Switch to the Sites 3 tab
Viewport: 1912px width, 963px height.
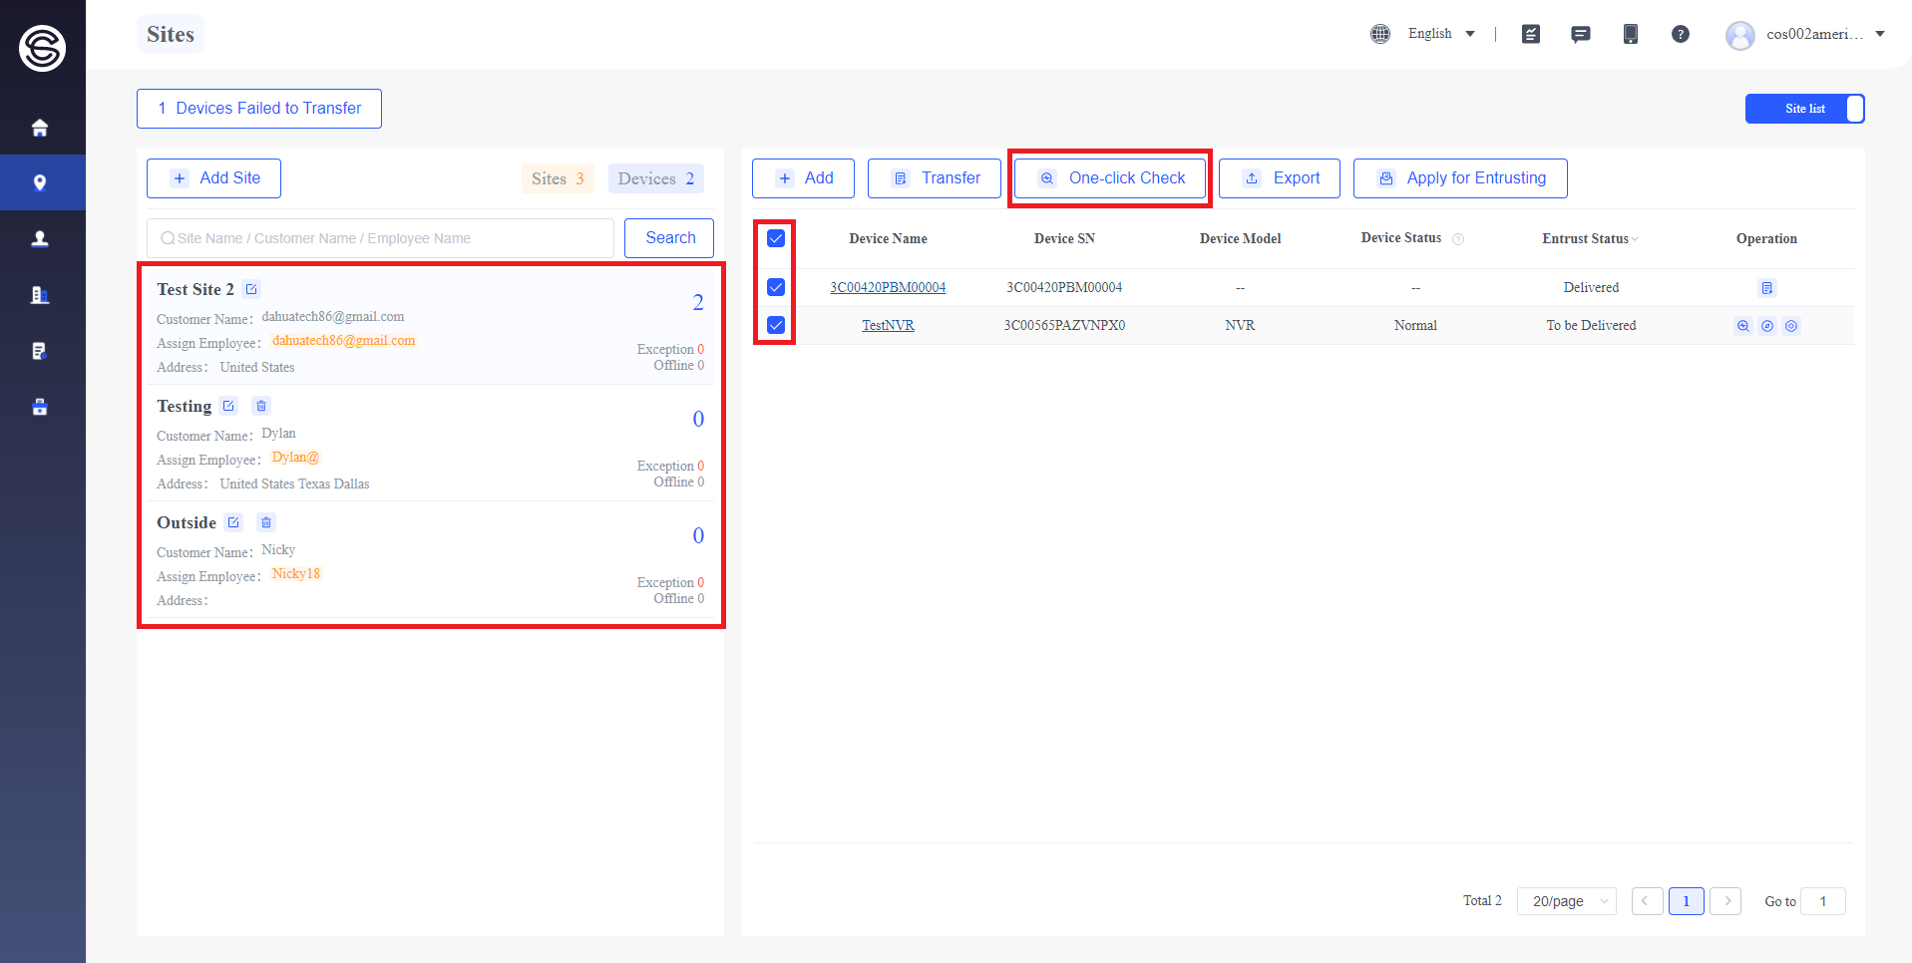(558, 178)
